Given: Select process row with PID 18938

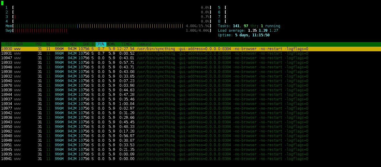Looking at the screenshot, I should pos(155,72).
